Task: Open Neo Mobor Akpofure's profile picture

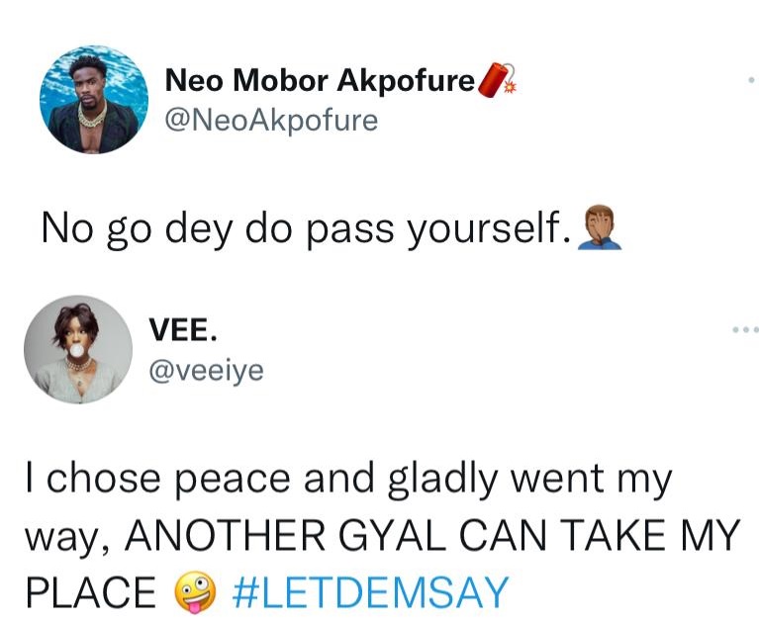Action: click(x=94, y=100)
